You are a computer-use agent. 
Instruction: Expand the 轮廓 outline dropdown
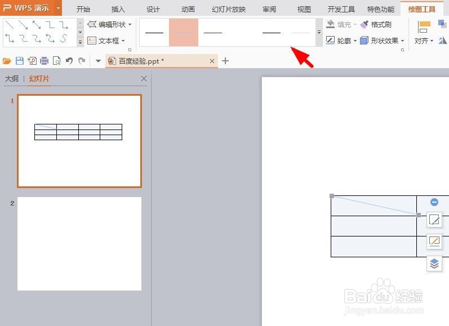click(355, 41)
